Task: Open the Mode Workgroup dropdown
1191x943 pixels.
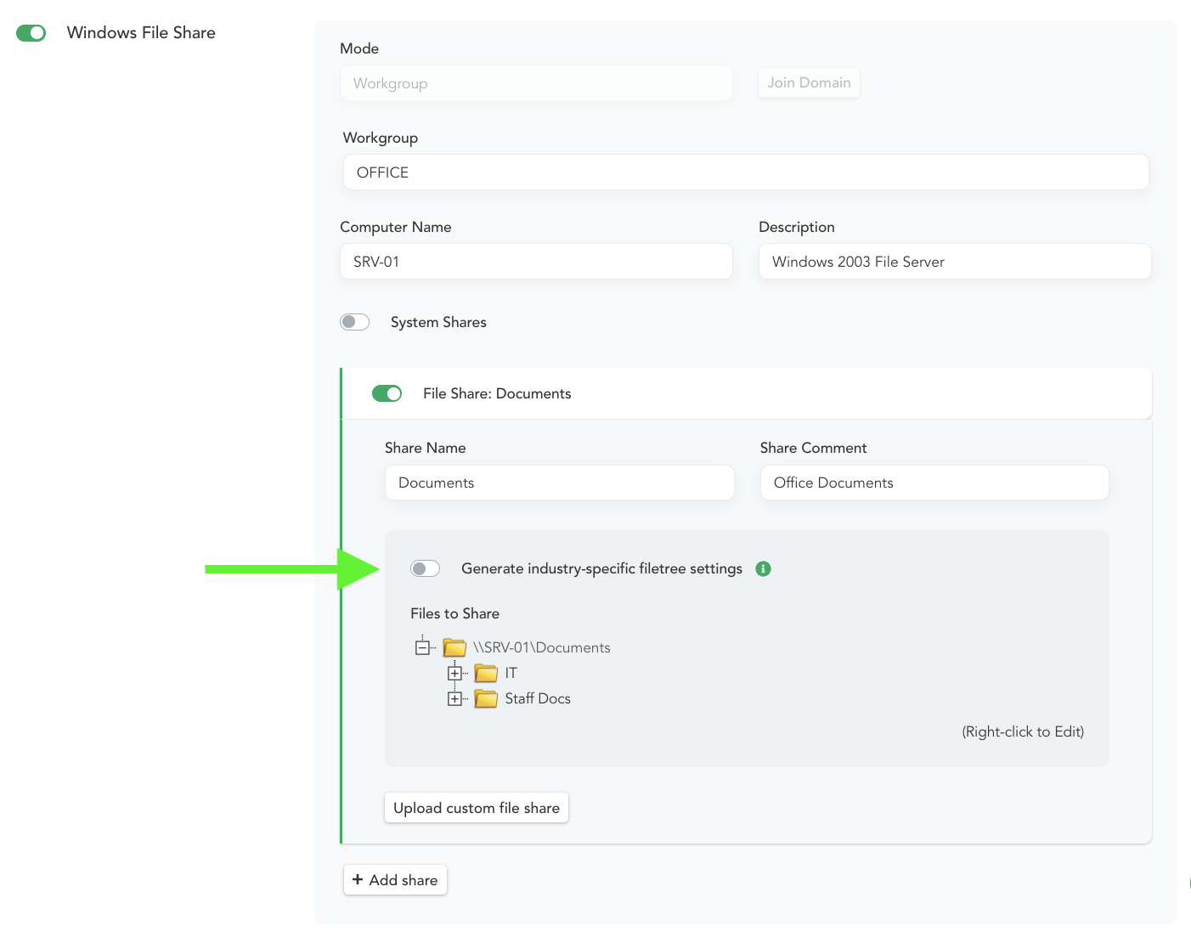Action: click(x=536, y=83)
